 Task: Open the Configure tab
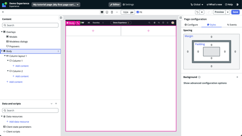click(191, 25)
